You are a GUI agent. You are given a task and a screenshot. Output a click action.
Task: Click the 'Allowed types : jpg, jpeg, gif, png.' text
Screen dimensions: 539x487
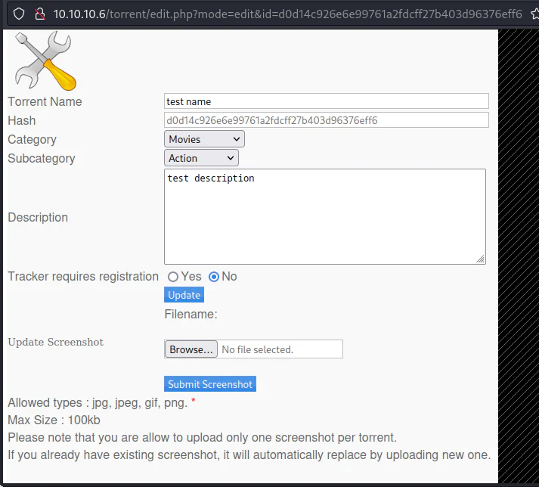pos(98,403)
